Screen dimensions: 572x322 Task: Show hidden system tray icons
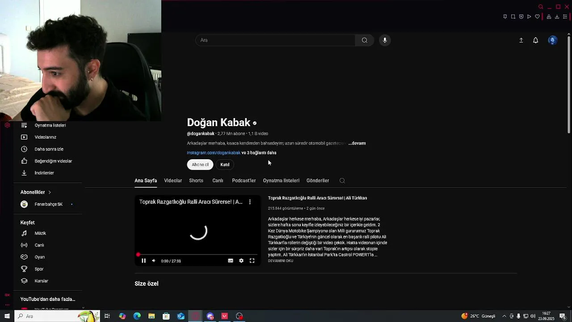tap(504, 316)
